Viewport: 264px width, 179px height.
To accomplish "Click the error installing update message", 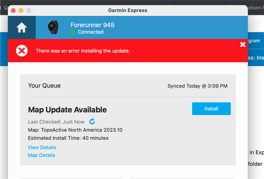I will [83, 51].
